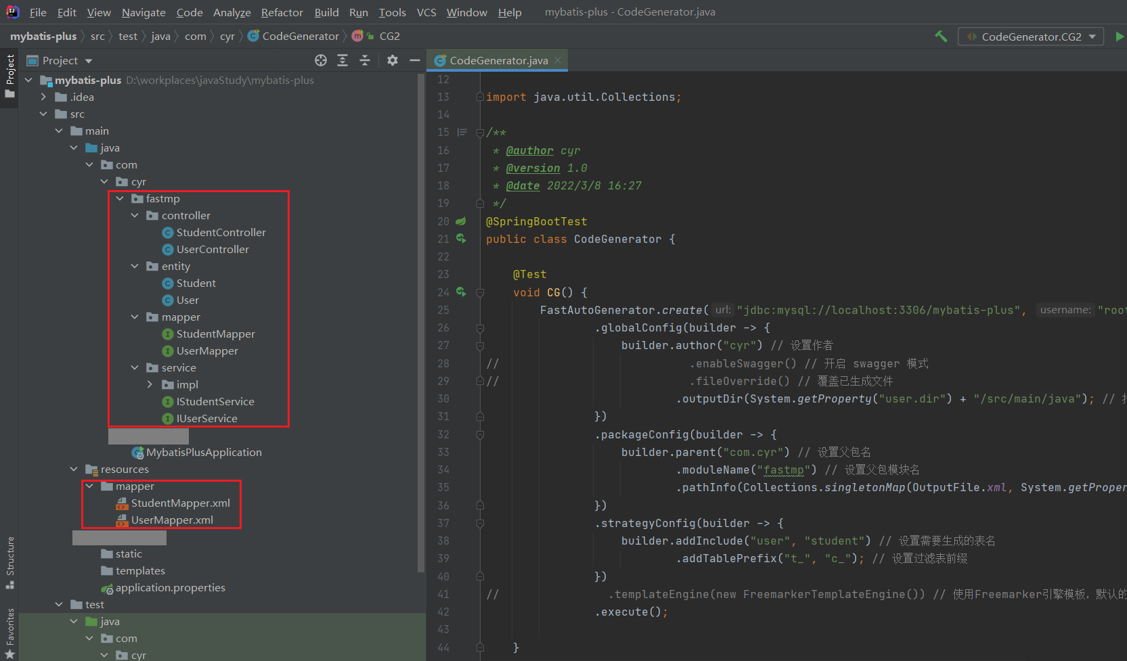The height and width of the screenshot is (661, 1127).
Task: Click Collapse All in Project panel
Action: point(365,60)
